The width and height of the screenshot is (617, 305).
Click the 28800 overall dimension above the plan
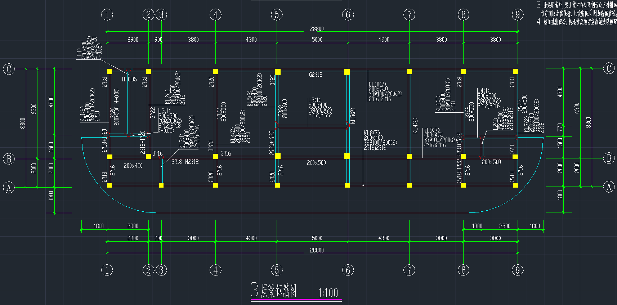click(x=317, y=29)
